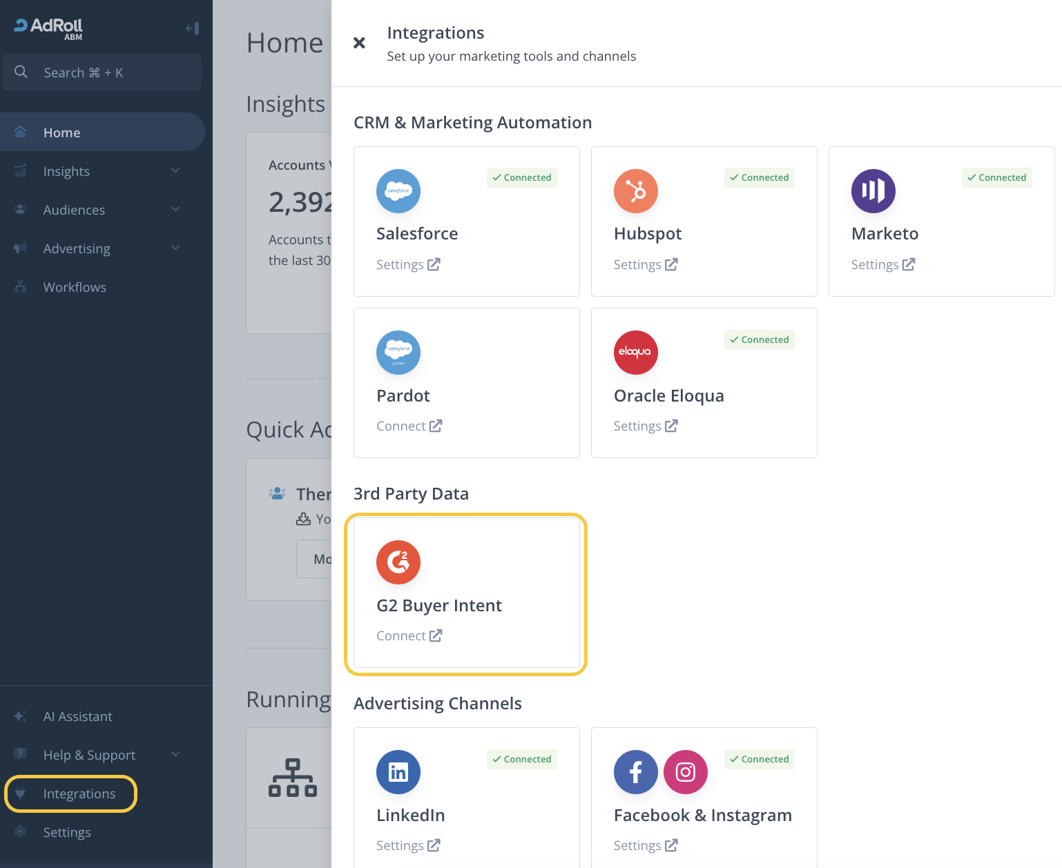Expand the Insights sidebar menu

[x=175, y=171]
